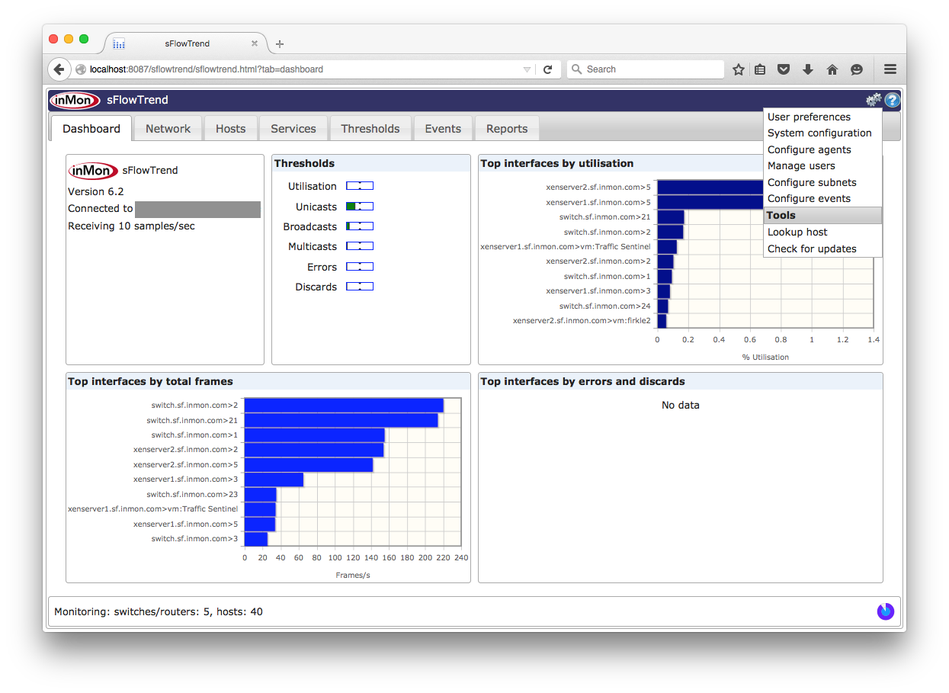Click the Errors threshold indicator
The width and height of the screenshot is (949, 693).
(x=360, y=267)
